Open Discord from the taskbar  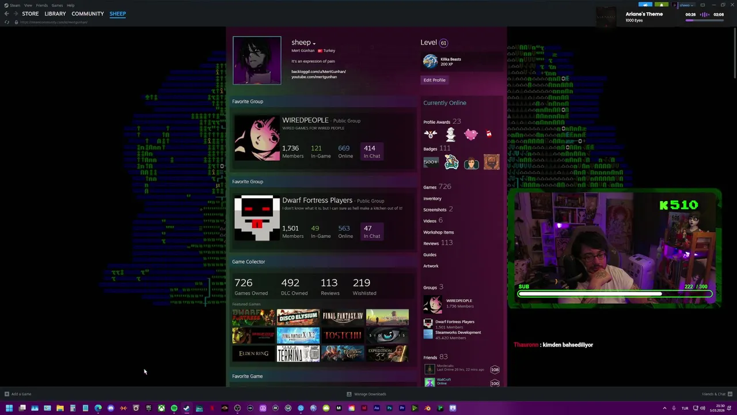click(x=111, y=408)
